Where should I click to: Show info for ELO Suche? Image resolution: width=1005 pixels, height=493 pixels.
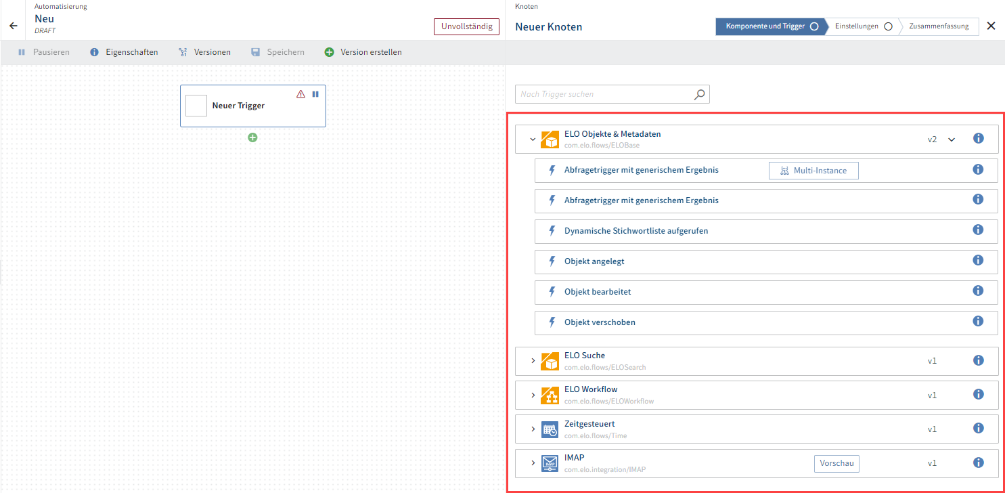[x=978, y=360]
